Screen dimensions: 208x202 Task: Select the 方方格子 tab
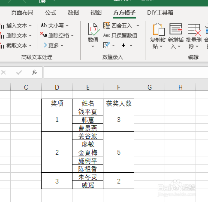pyautogui.click(x=124, y=12)
